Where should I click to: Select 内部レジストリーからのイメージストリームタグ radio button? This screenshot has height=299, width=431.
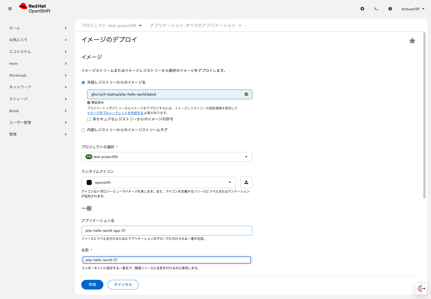coord(83,130)
